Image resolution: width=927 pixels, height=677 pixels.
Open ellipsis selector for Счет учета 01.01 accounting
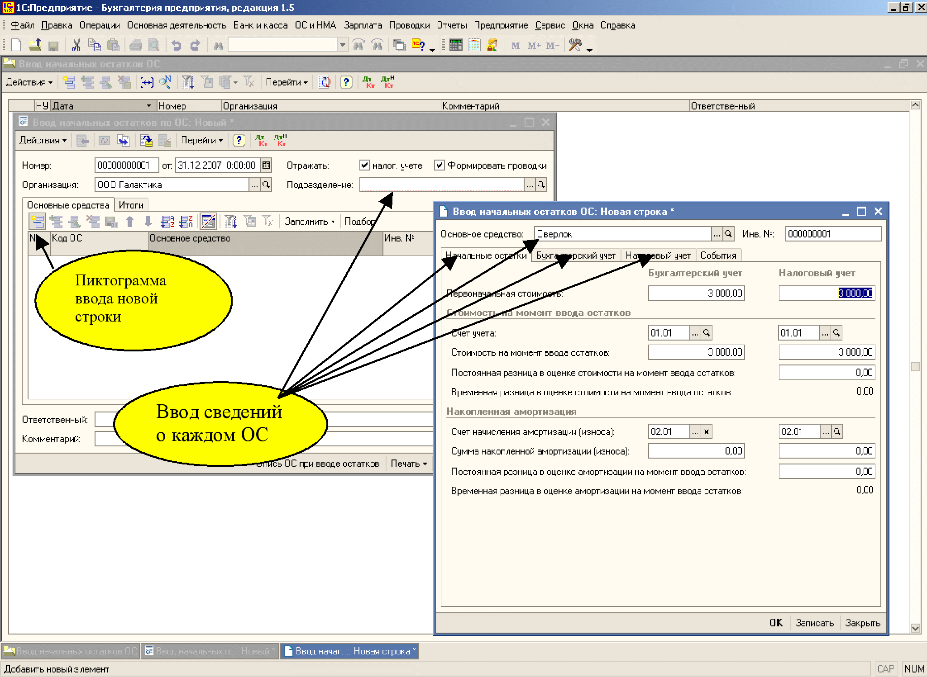[695, 333]
